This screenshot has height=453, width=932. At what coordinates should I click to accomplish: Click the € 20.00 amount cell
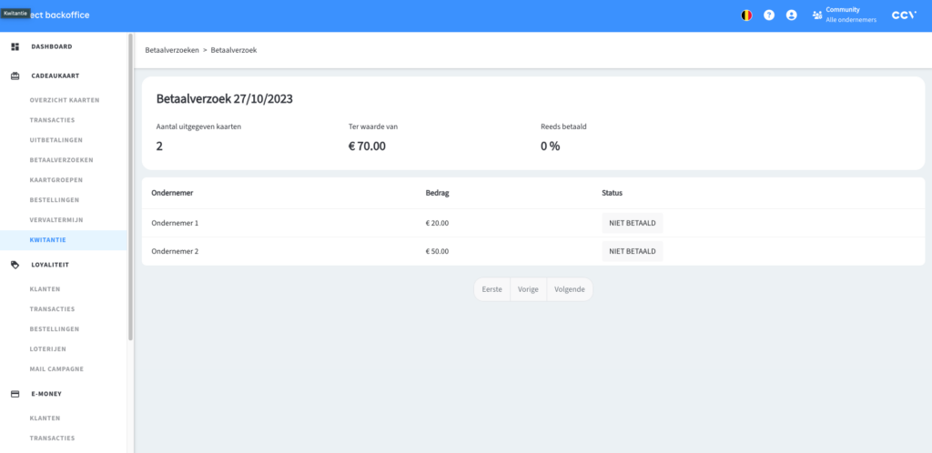coord(437,223)
